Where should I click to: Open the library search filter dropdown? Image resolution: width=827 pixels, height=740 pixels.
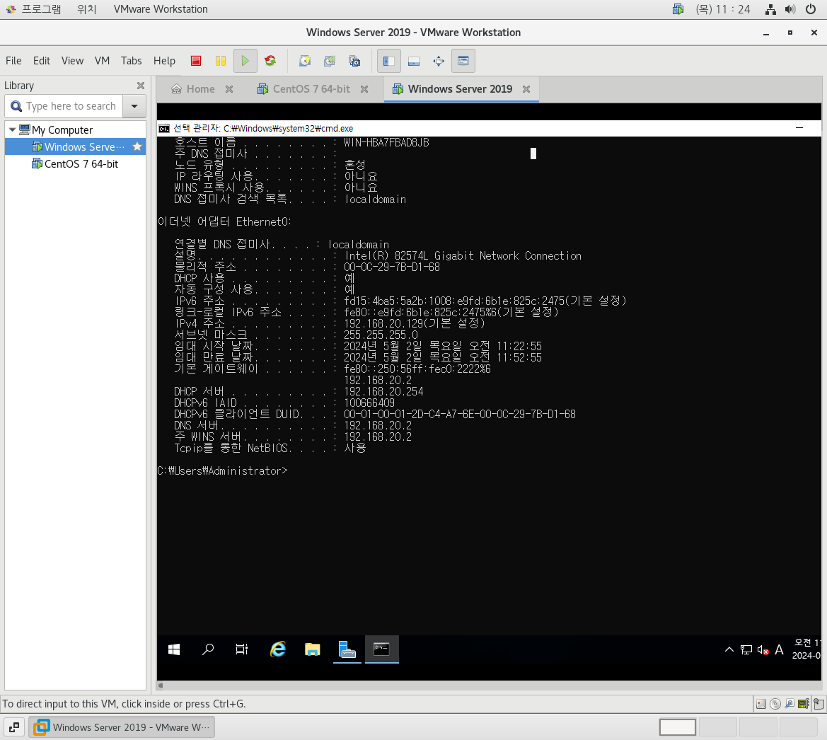point(134,106)
